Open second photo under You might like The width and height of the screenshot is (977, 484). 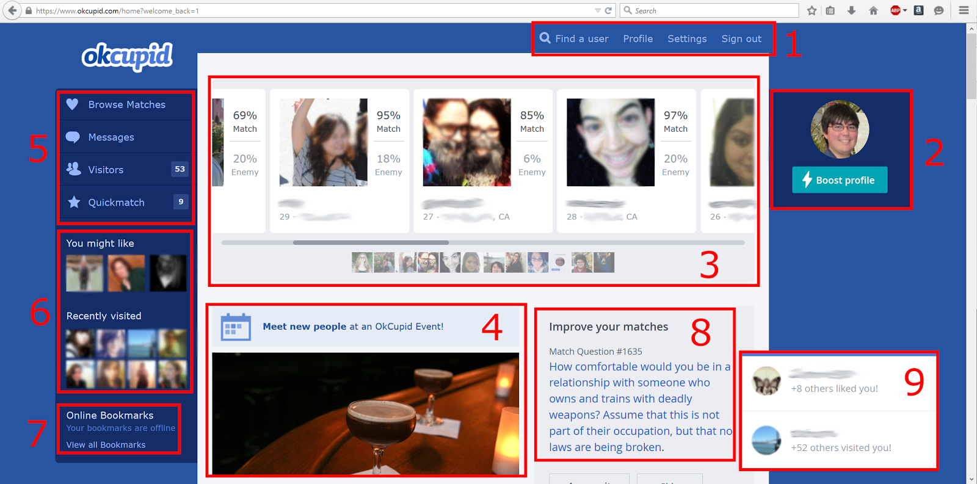[126, 273]
